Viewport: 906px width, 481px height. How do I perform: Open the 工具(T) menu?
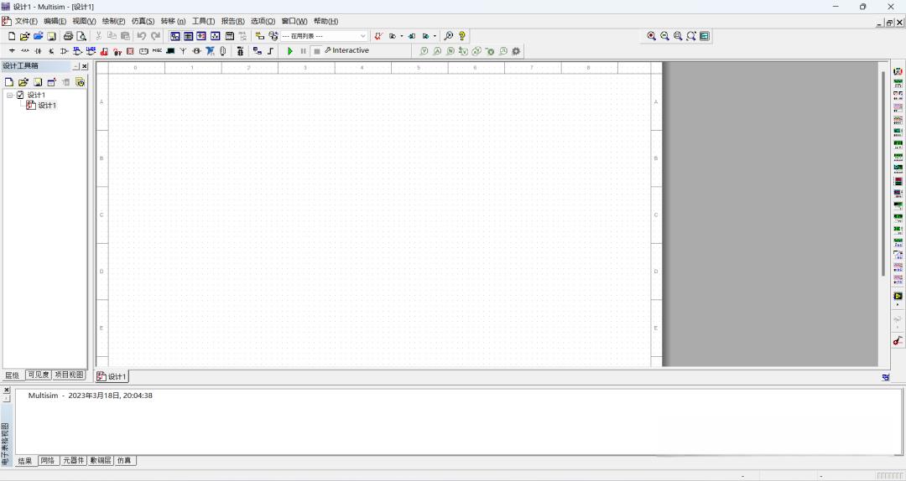point(203,21)
